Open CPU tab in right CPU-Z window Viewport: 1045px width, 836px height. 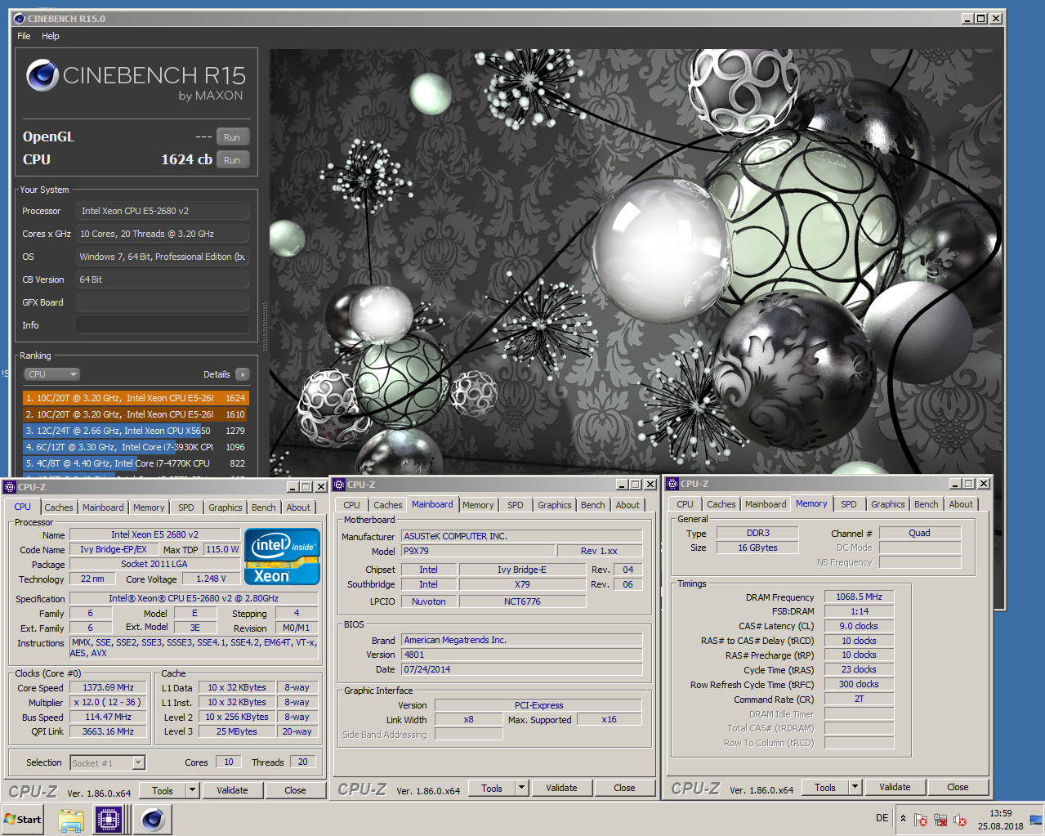[686, 504]
